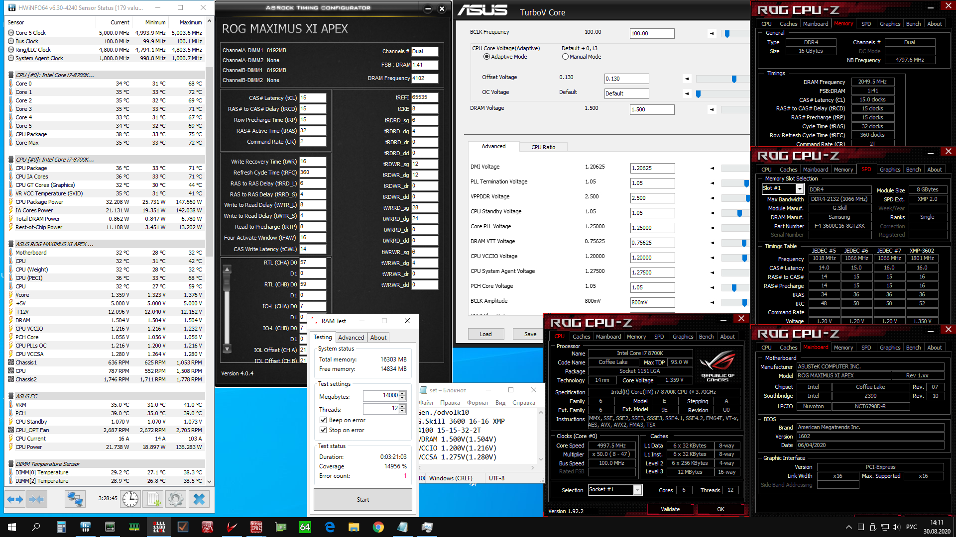Click Validate button in CPU-Z
The height and width of the screenshot is (537, 956).
[670, 509]
